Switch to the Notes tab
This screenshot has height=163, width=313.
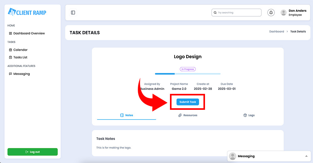tap(126, 115)
